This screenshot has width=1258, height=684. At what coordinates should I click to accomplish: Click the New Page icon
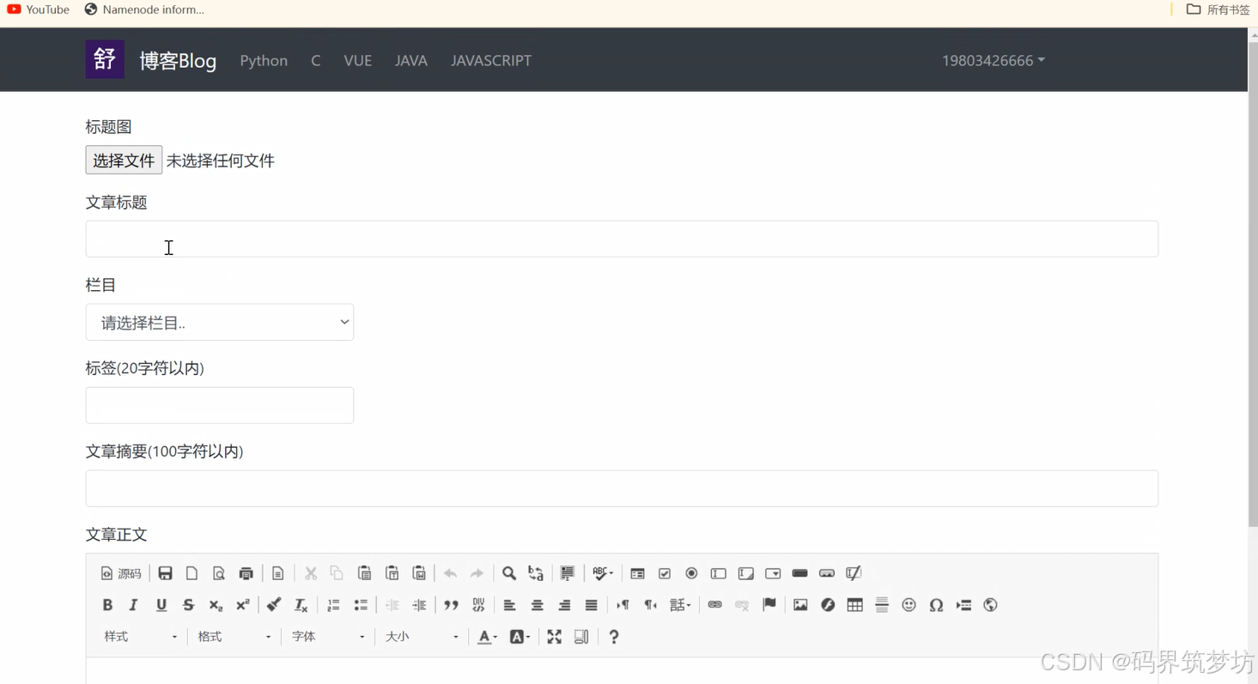(192, 573)
